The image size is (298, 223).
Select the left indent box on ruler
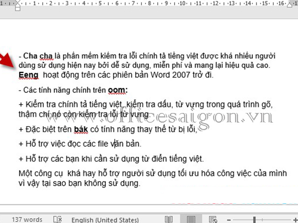[18, 9]
